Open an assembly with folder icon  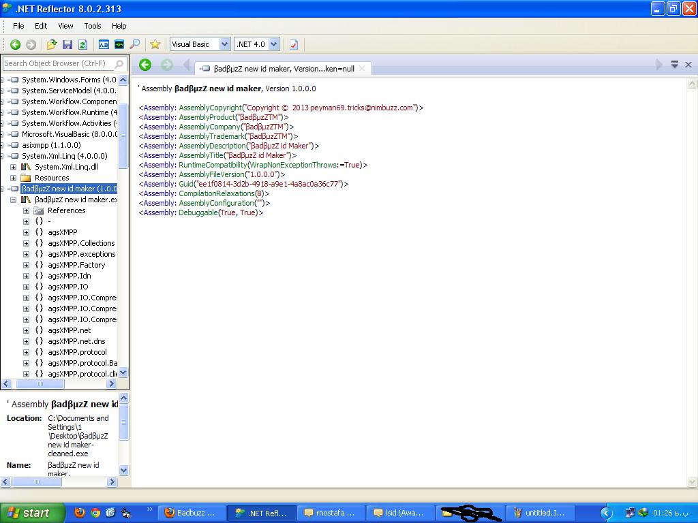52,44
